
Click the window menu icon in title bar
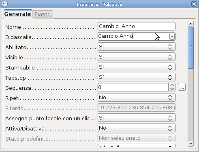click(x=4, y=4)
